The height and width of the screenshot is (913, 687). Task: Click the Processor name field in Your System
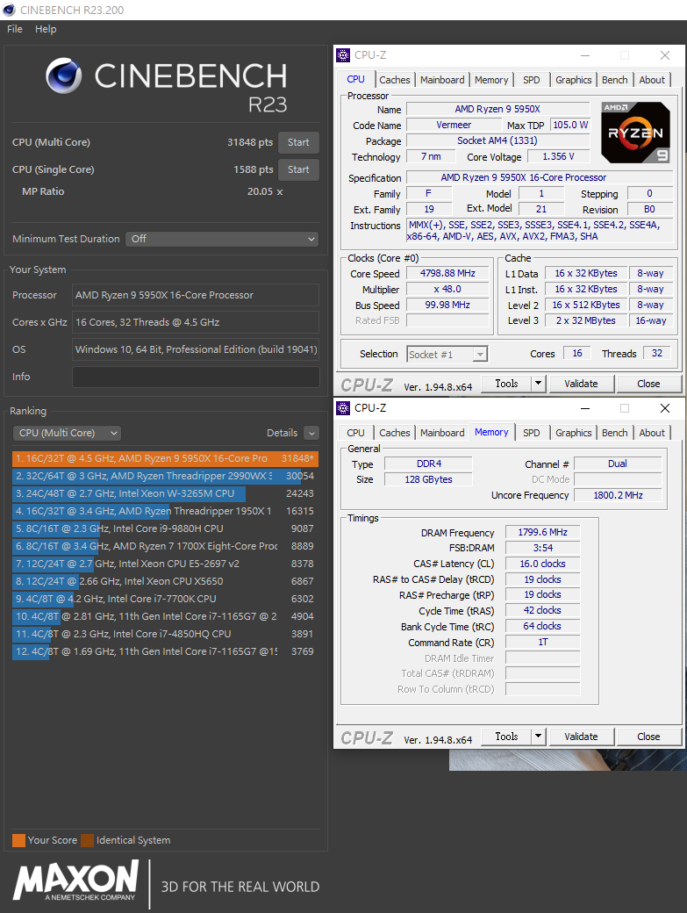coord(196,295)
